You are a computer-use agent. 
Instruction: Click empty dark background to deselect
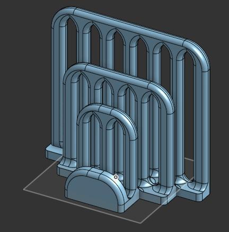point(21,70)
